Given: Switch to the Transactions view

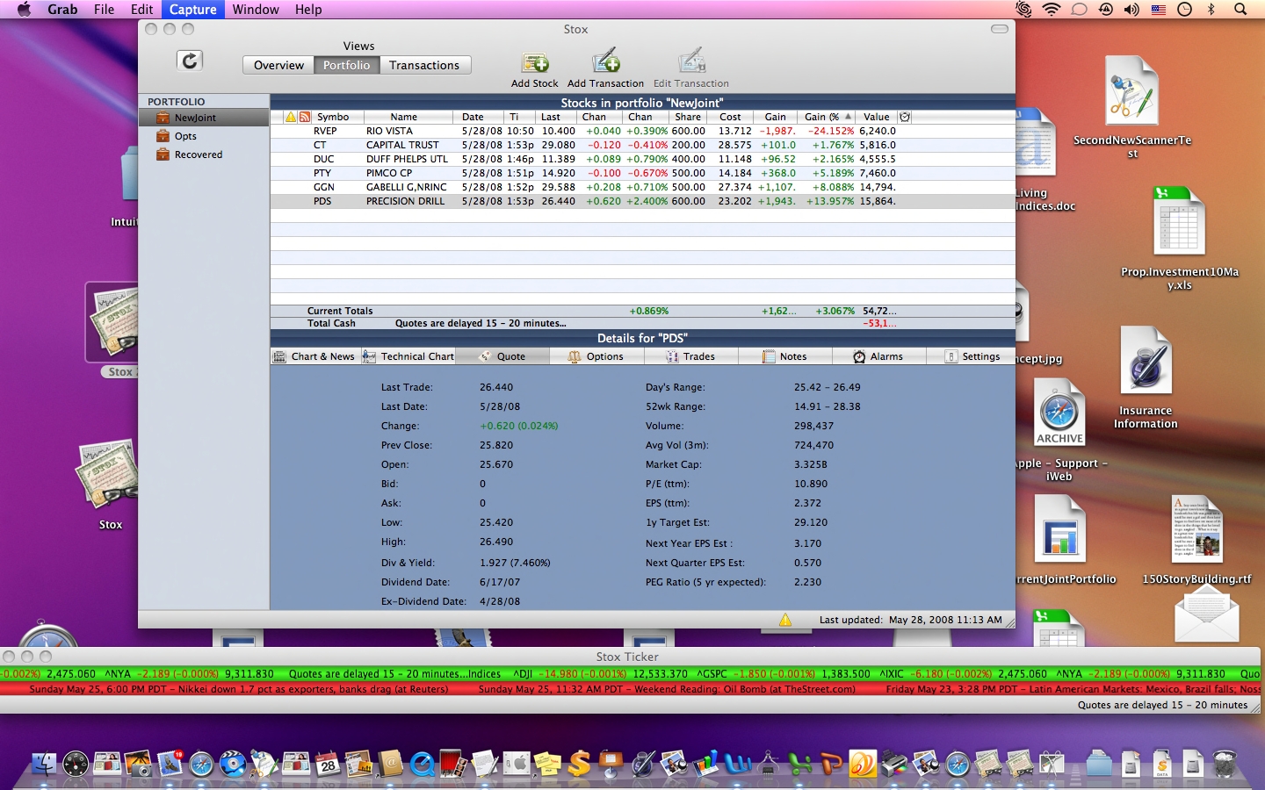Looking at the screenshot, I should (x=424, y=65).
